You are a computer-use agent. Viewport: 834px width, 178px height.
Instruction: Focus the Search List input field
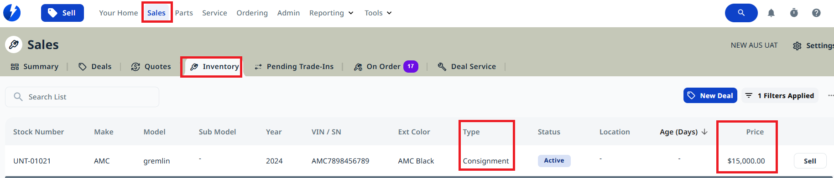point(82,97)
